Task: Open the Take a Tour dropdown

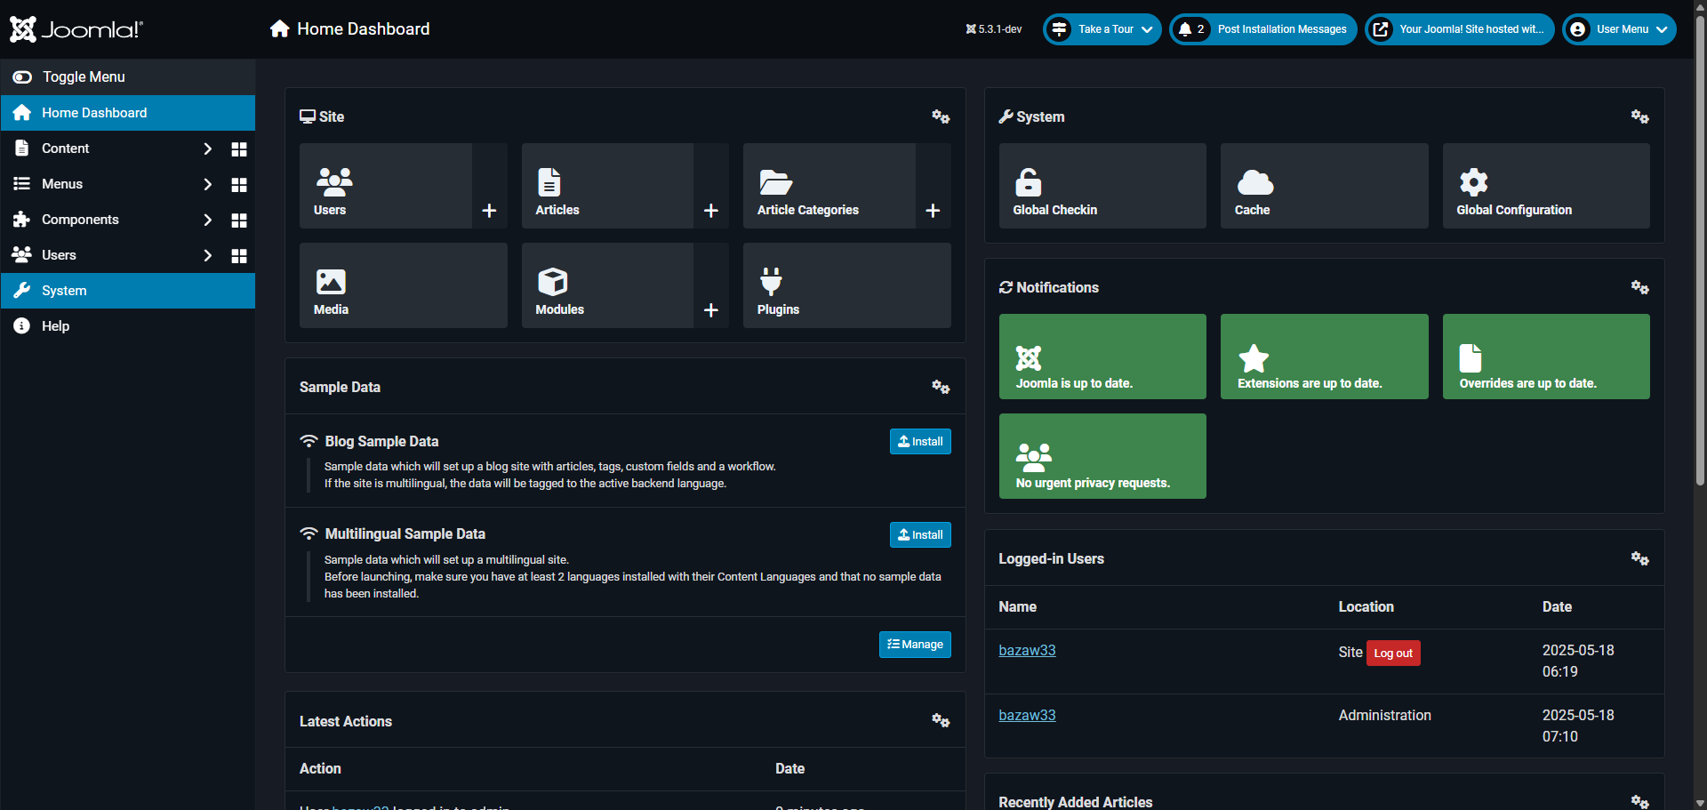Action: click(1102, 29)
